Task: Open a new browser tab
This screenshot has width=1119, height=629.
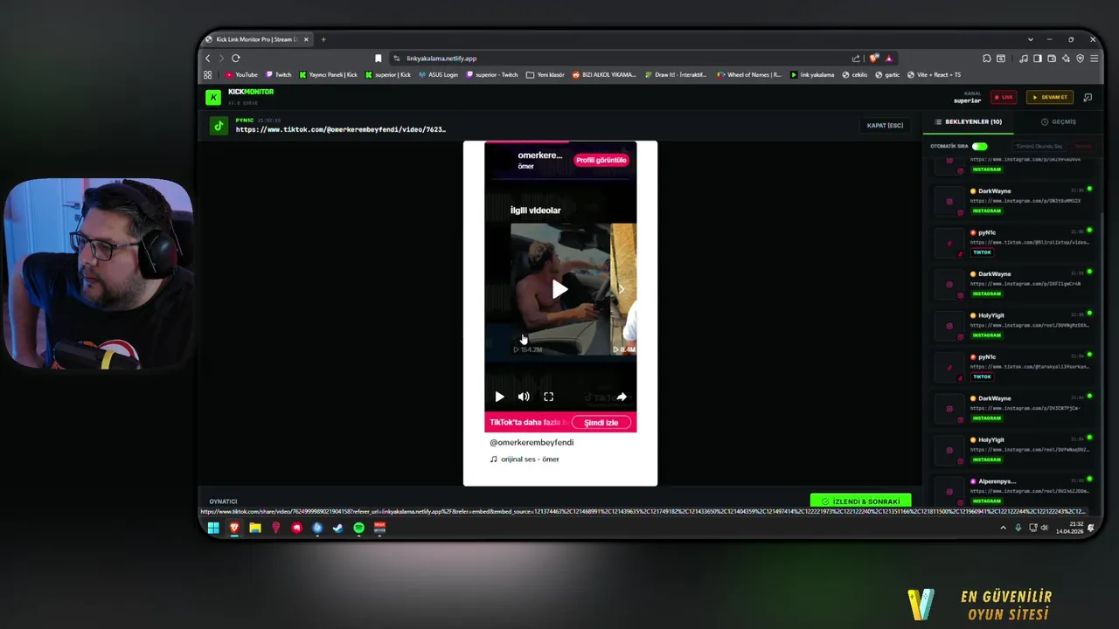Action: [x=323, y=39]
